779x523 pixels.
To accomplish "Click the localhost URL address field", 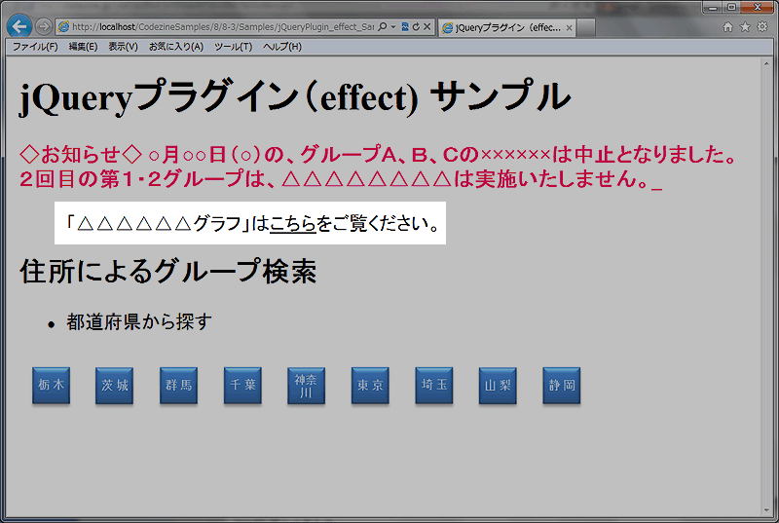I will [223, 27].
